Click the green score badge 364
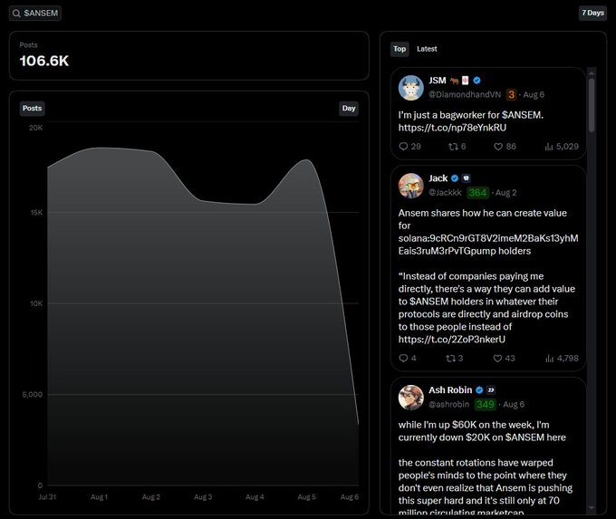The height and width of the screenshot is (519, 616). [477, 193]
